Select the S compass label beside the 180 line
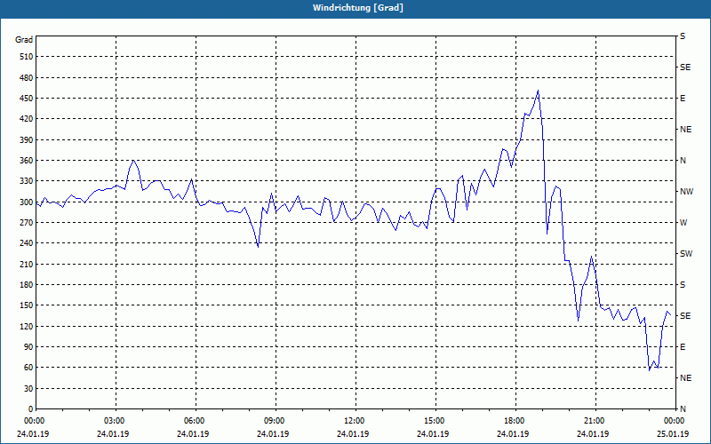The width and height of the screenshot is (711, 444). [683, 285]
